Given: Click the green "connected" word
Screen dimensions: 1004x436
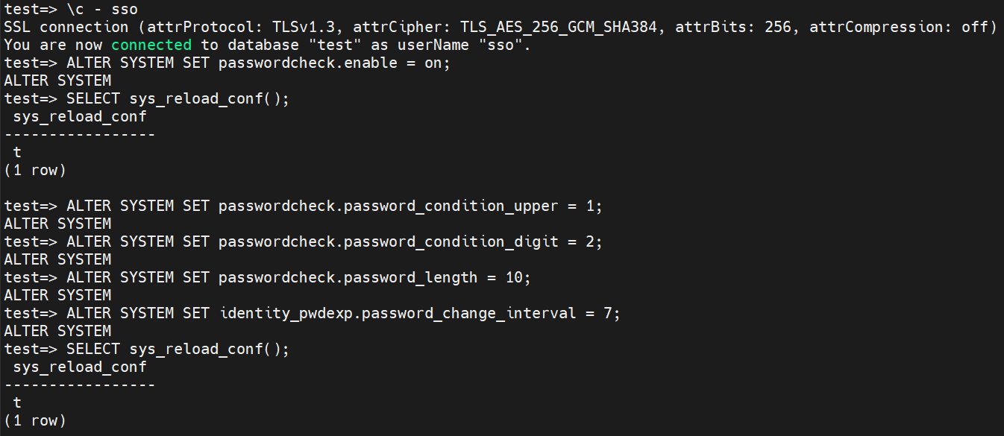Looking at the screenshot, I should tap(151, 45).
